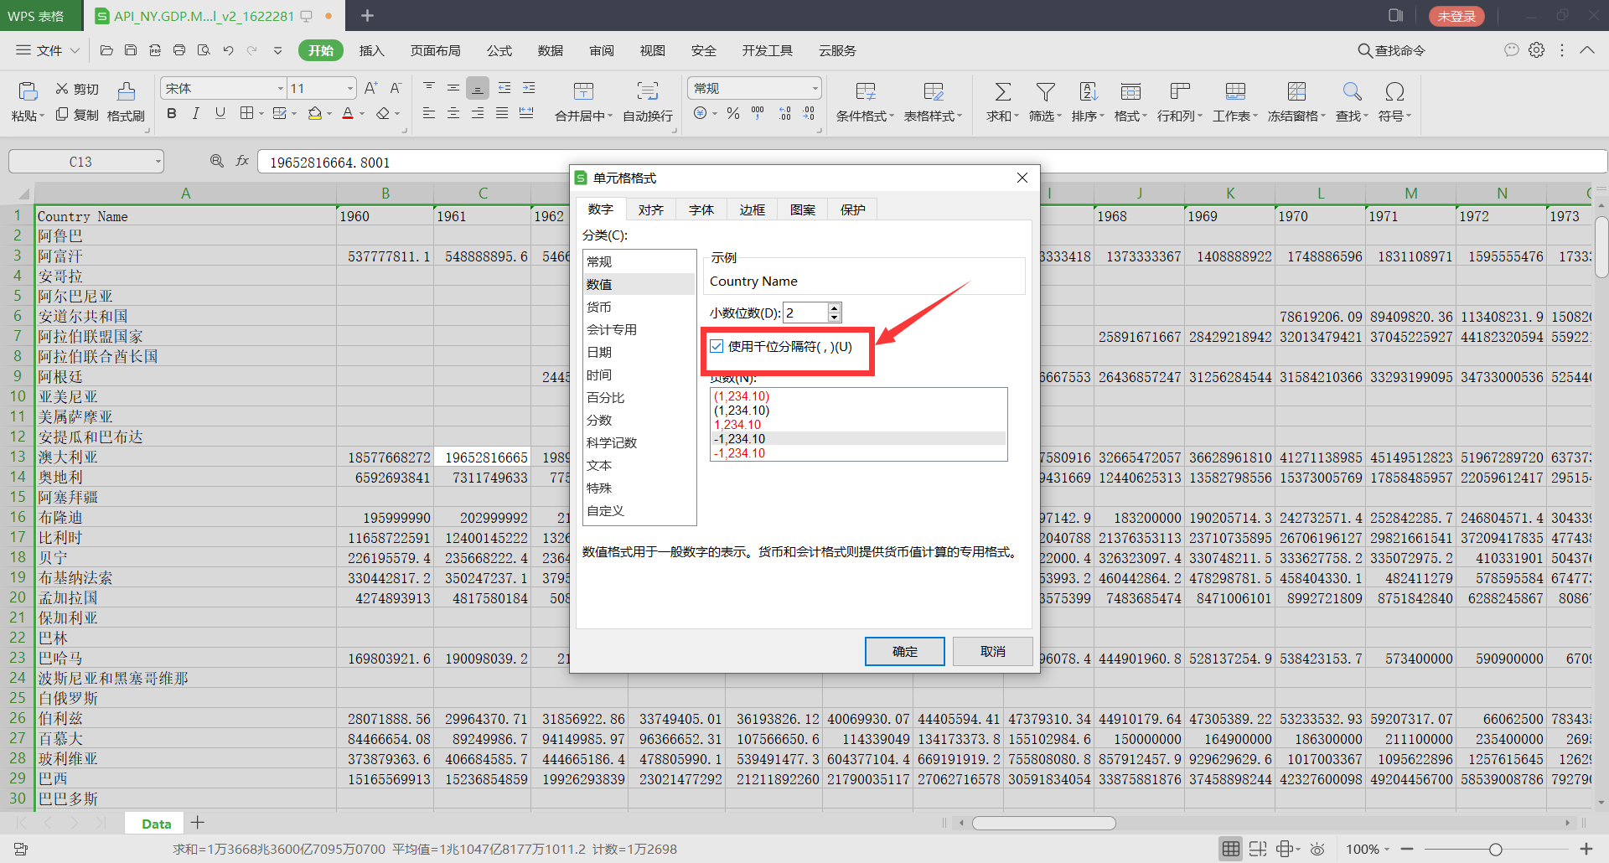Expand the 文件 menu dropdown arrow
Viewport: 1609px width, 863px height.
coord(75,50)
